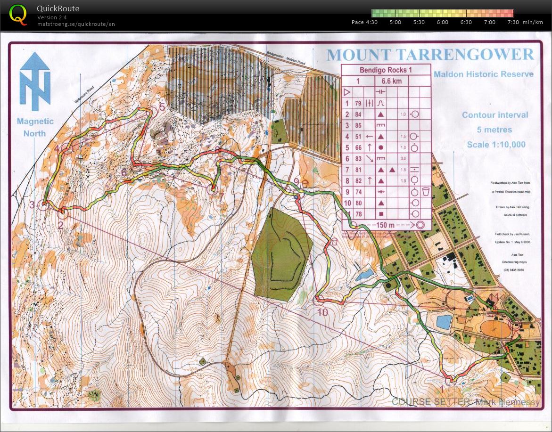Click the MOUNT TARRENGOWER map title
The height and width of the screenshot is (432, 552).
[430, 55]
